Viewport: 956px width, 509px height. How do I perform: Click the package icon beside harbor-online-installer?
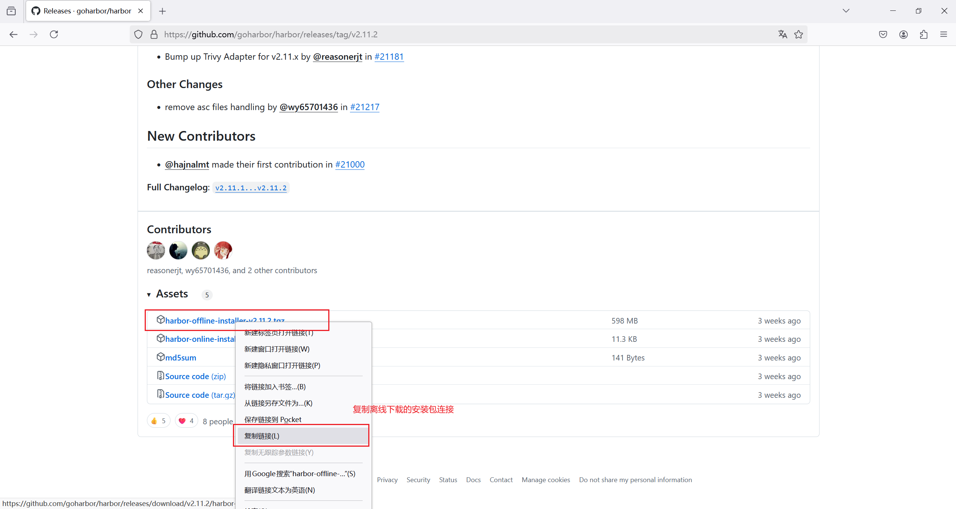pos(160,338)
